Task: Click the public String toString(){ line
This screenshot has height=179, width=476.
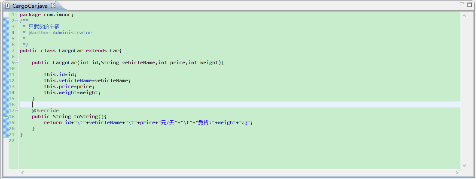Action: (69, 116)
